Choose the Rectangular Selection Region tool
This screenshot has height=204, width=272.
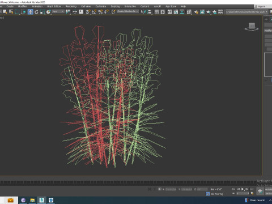point(17,12)
